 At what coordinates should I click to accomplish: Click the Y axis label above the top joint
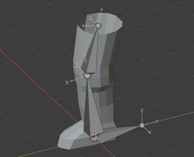(102, 10)
